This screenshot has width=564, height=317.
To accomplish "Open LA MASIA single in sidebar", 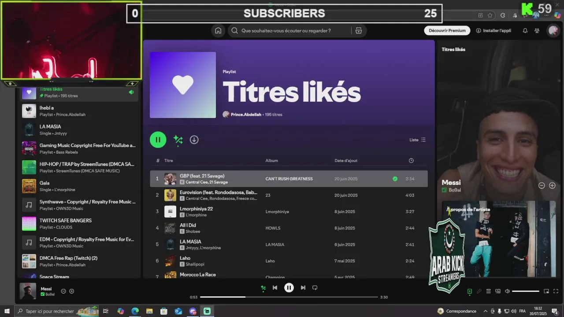I will pos(79,129).
